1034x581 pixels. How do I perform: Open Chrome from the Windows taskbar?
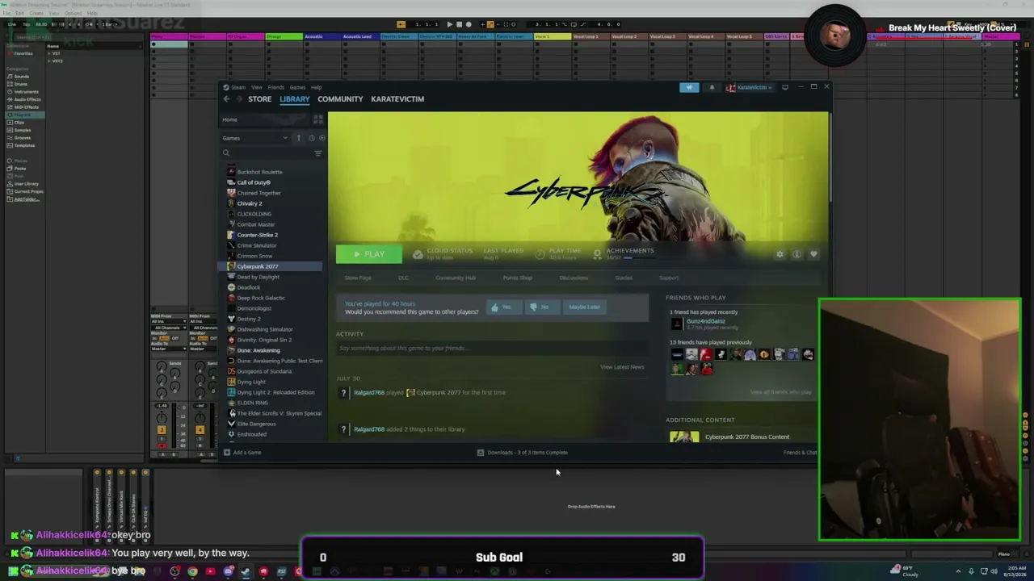point(192,571)
